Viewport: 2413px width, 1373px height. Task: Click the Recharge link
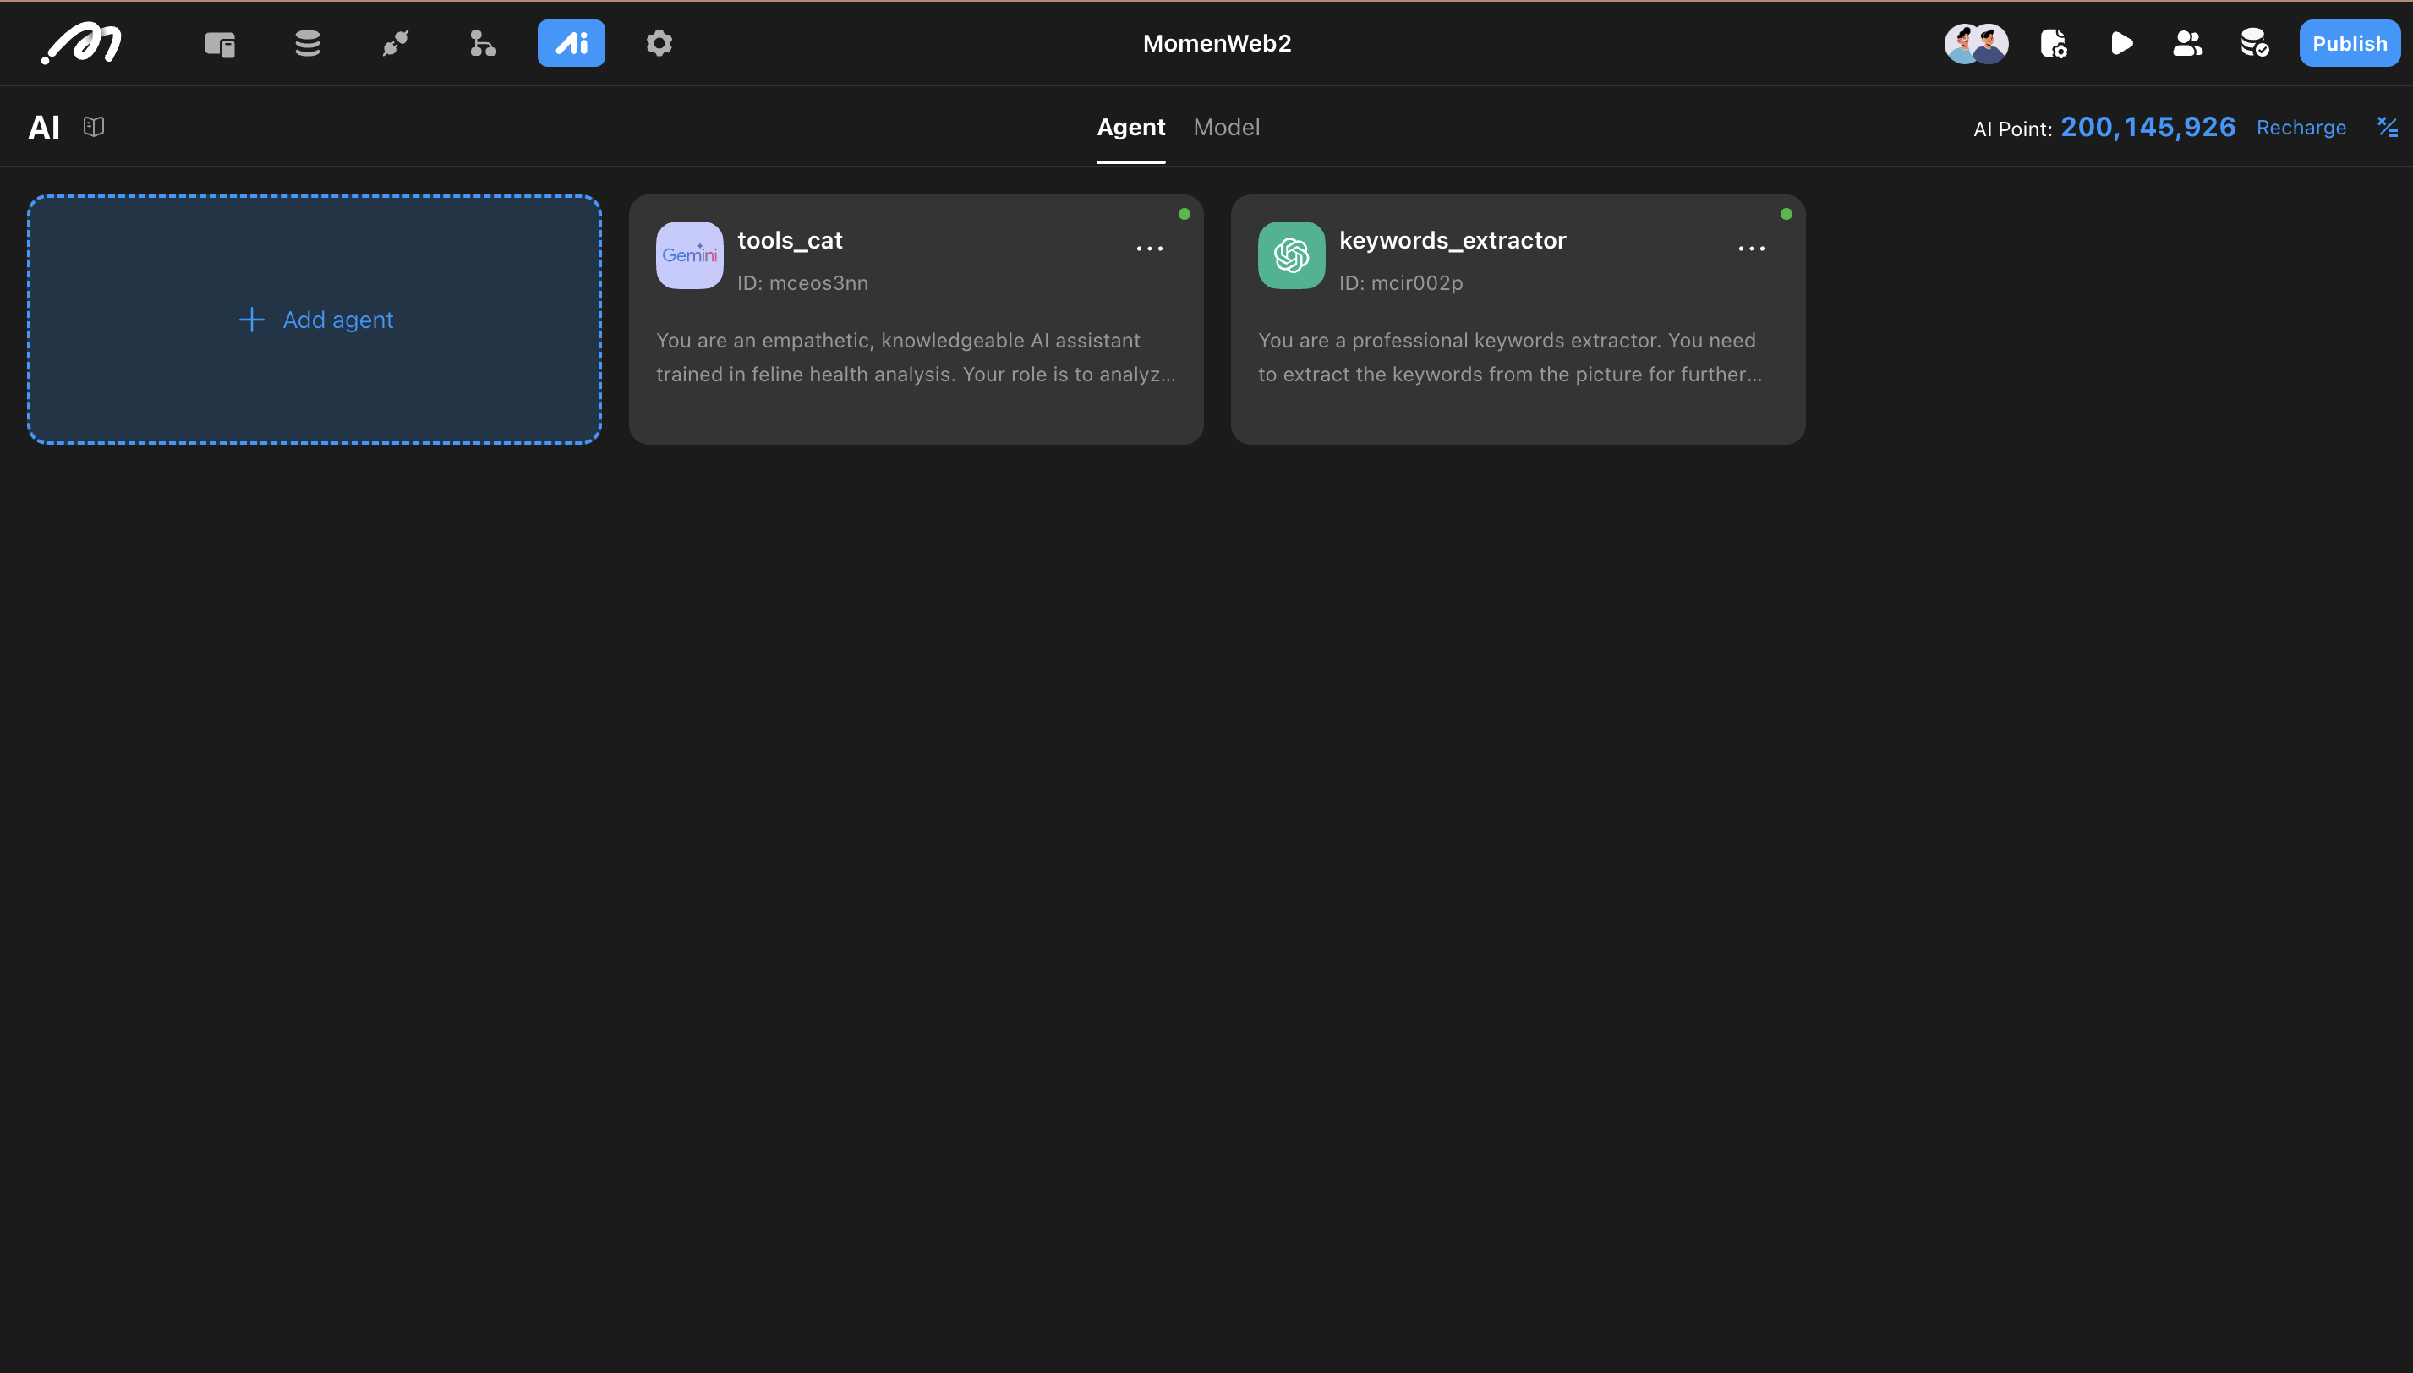tap(2300, 128)
